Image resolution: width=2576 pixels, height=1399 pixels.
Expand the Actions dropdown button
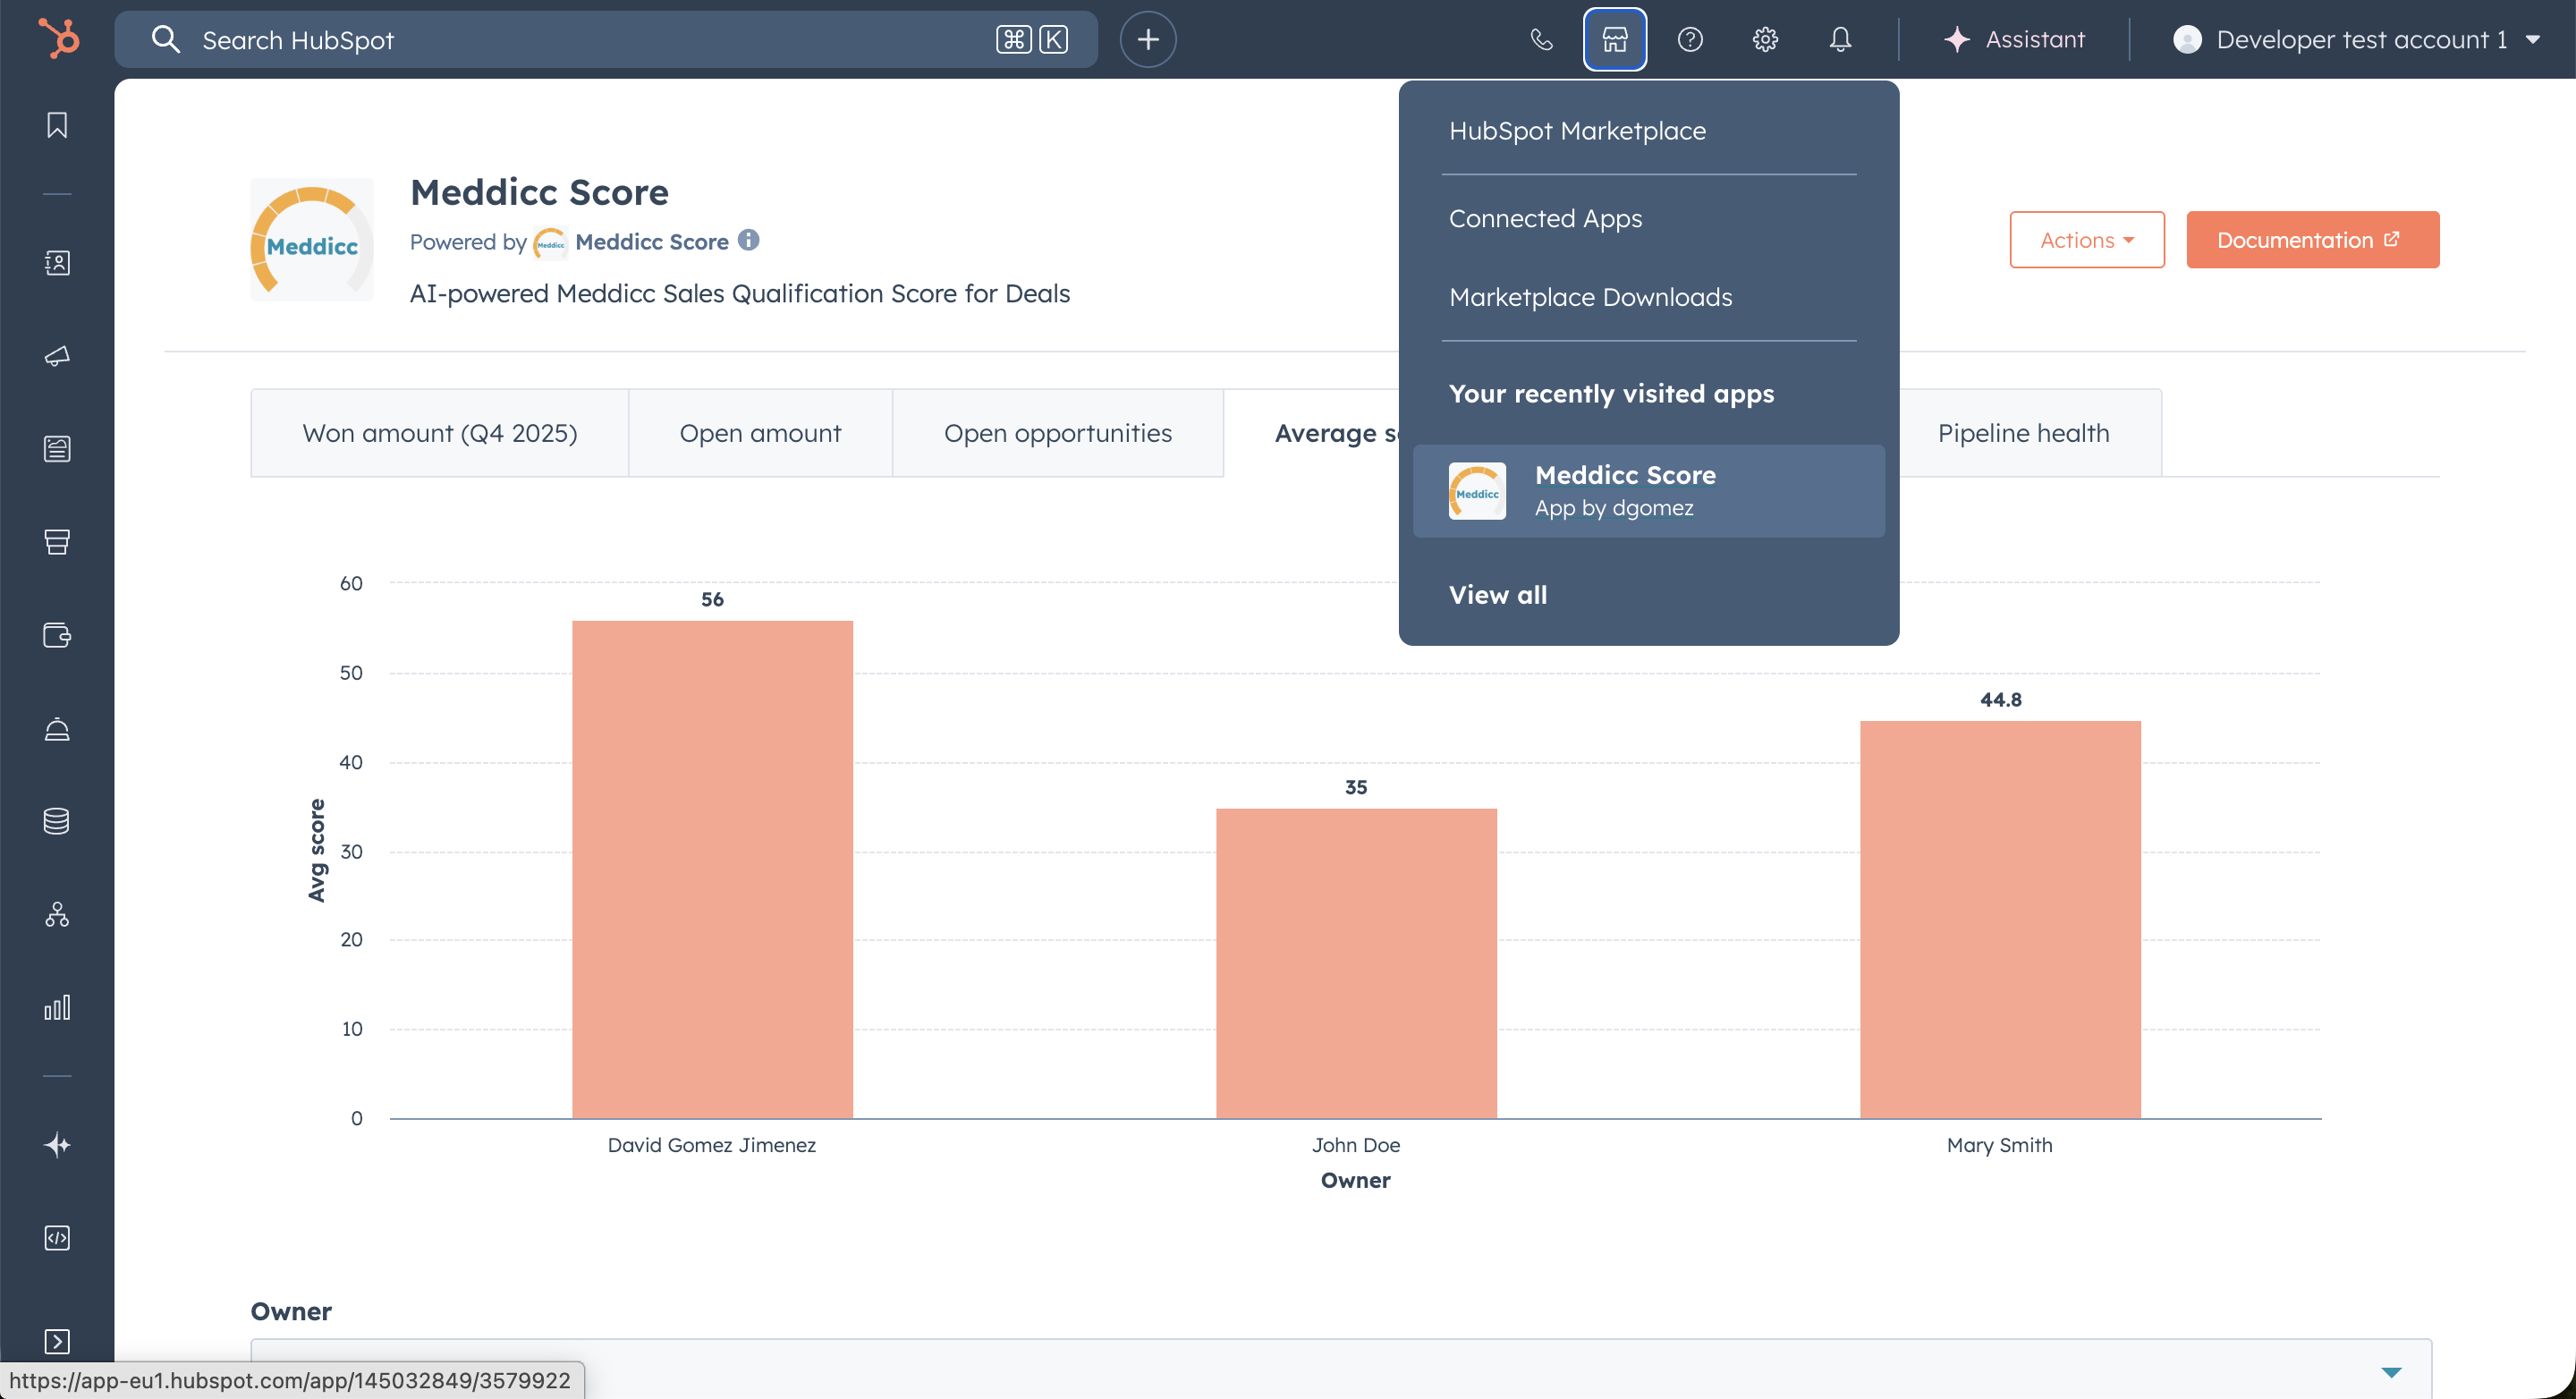click(x=2087, y=240)
